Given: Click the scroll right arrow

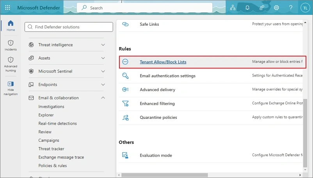Looking at the screenshot, I should [300, 175].
